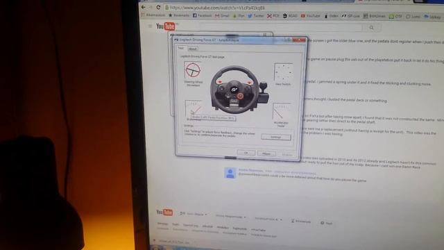The width and height of the screenshot is (444, 250).
Task: Click the Accelerator Pedal position graph
Action: [281, 112]
